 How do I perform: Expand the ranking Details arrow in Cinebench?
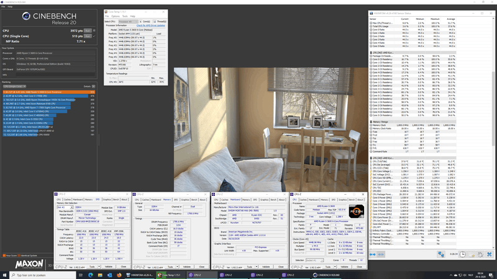click(94, 86)
